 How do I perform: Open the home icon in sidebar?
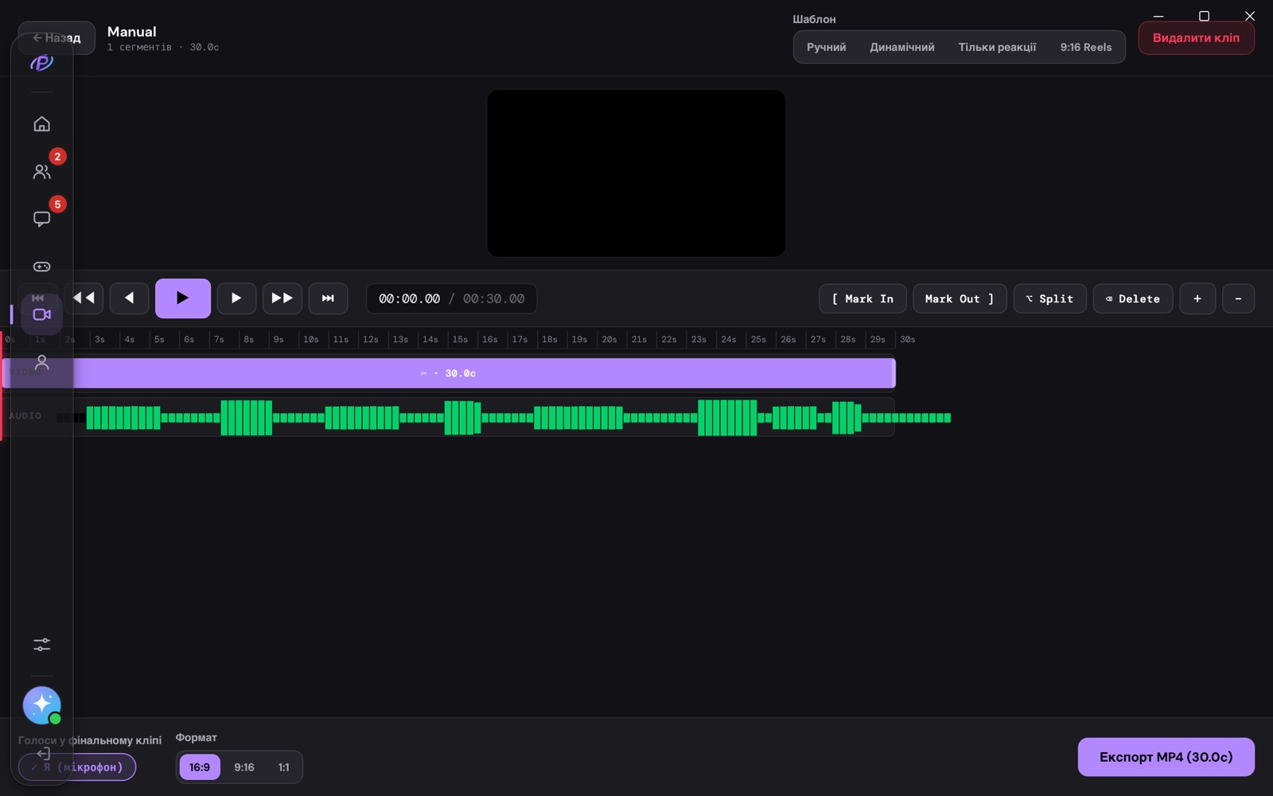[x=41, y=124]
